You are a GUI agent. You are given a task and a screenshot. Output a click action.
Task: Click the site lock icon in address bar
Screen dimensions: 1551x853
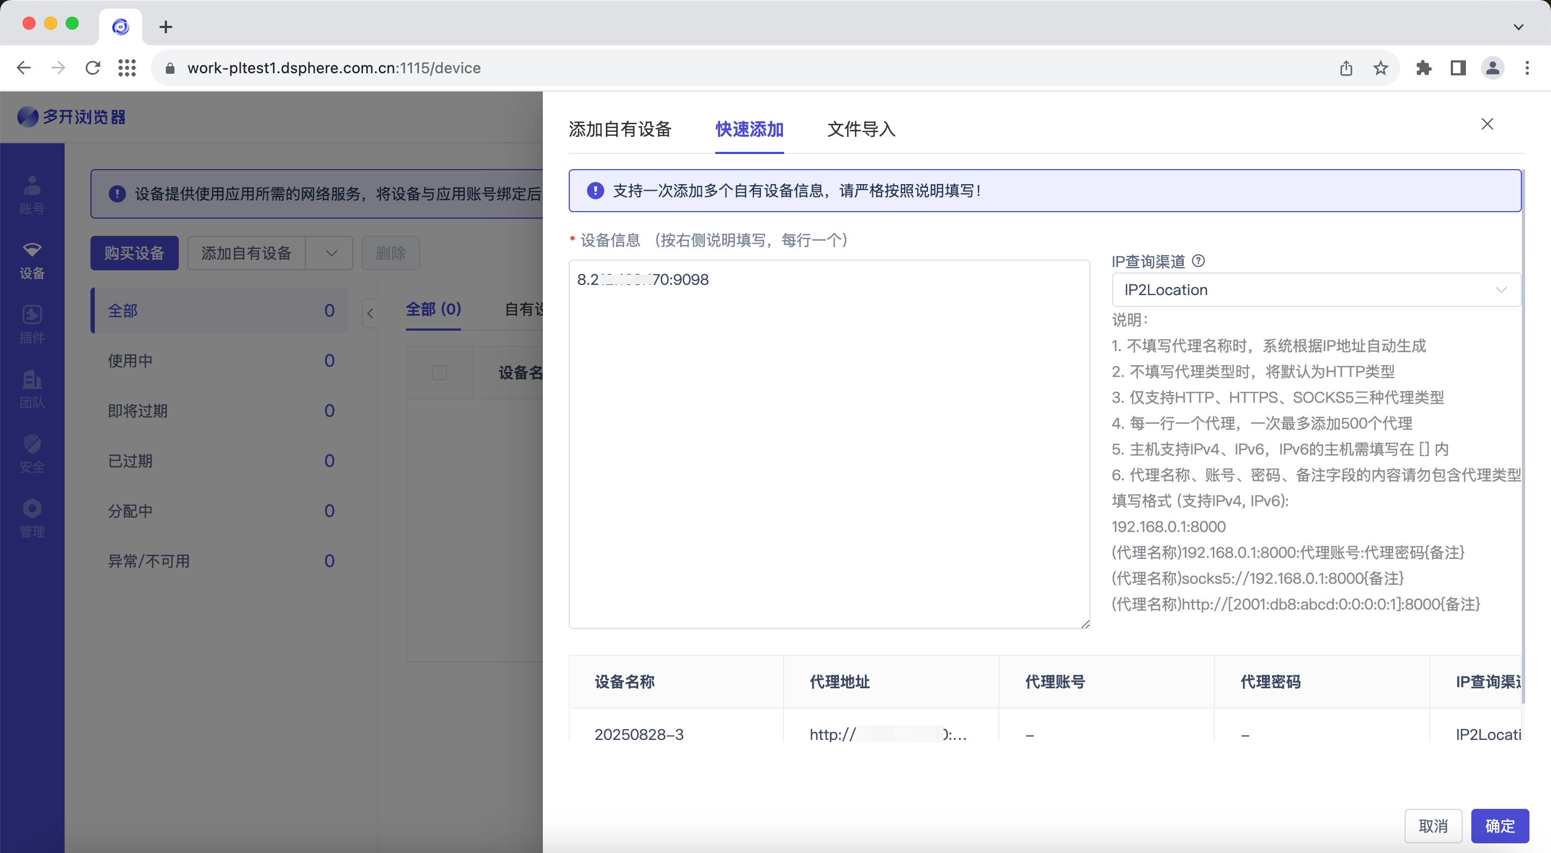[x=169, y=68]
